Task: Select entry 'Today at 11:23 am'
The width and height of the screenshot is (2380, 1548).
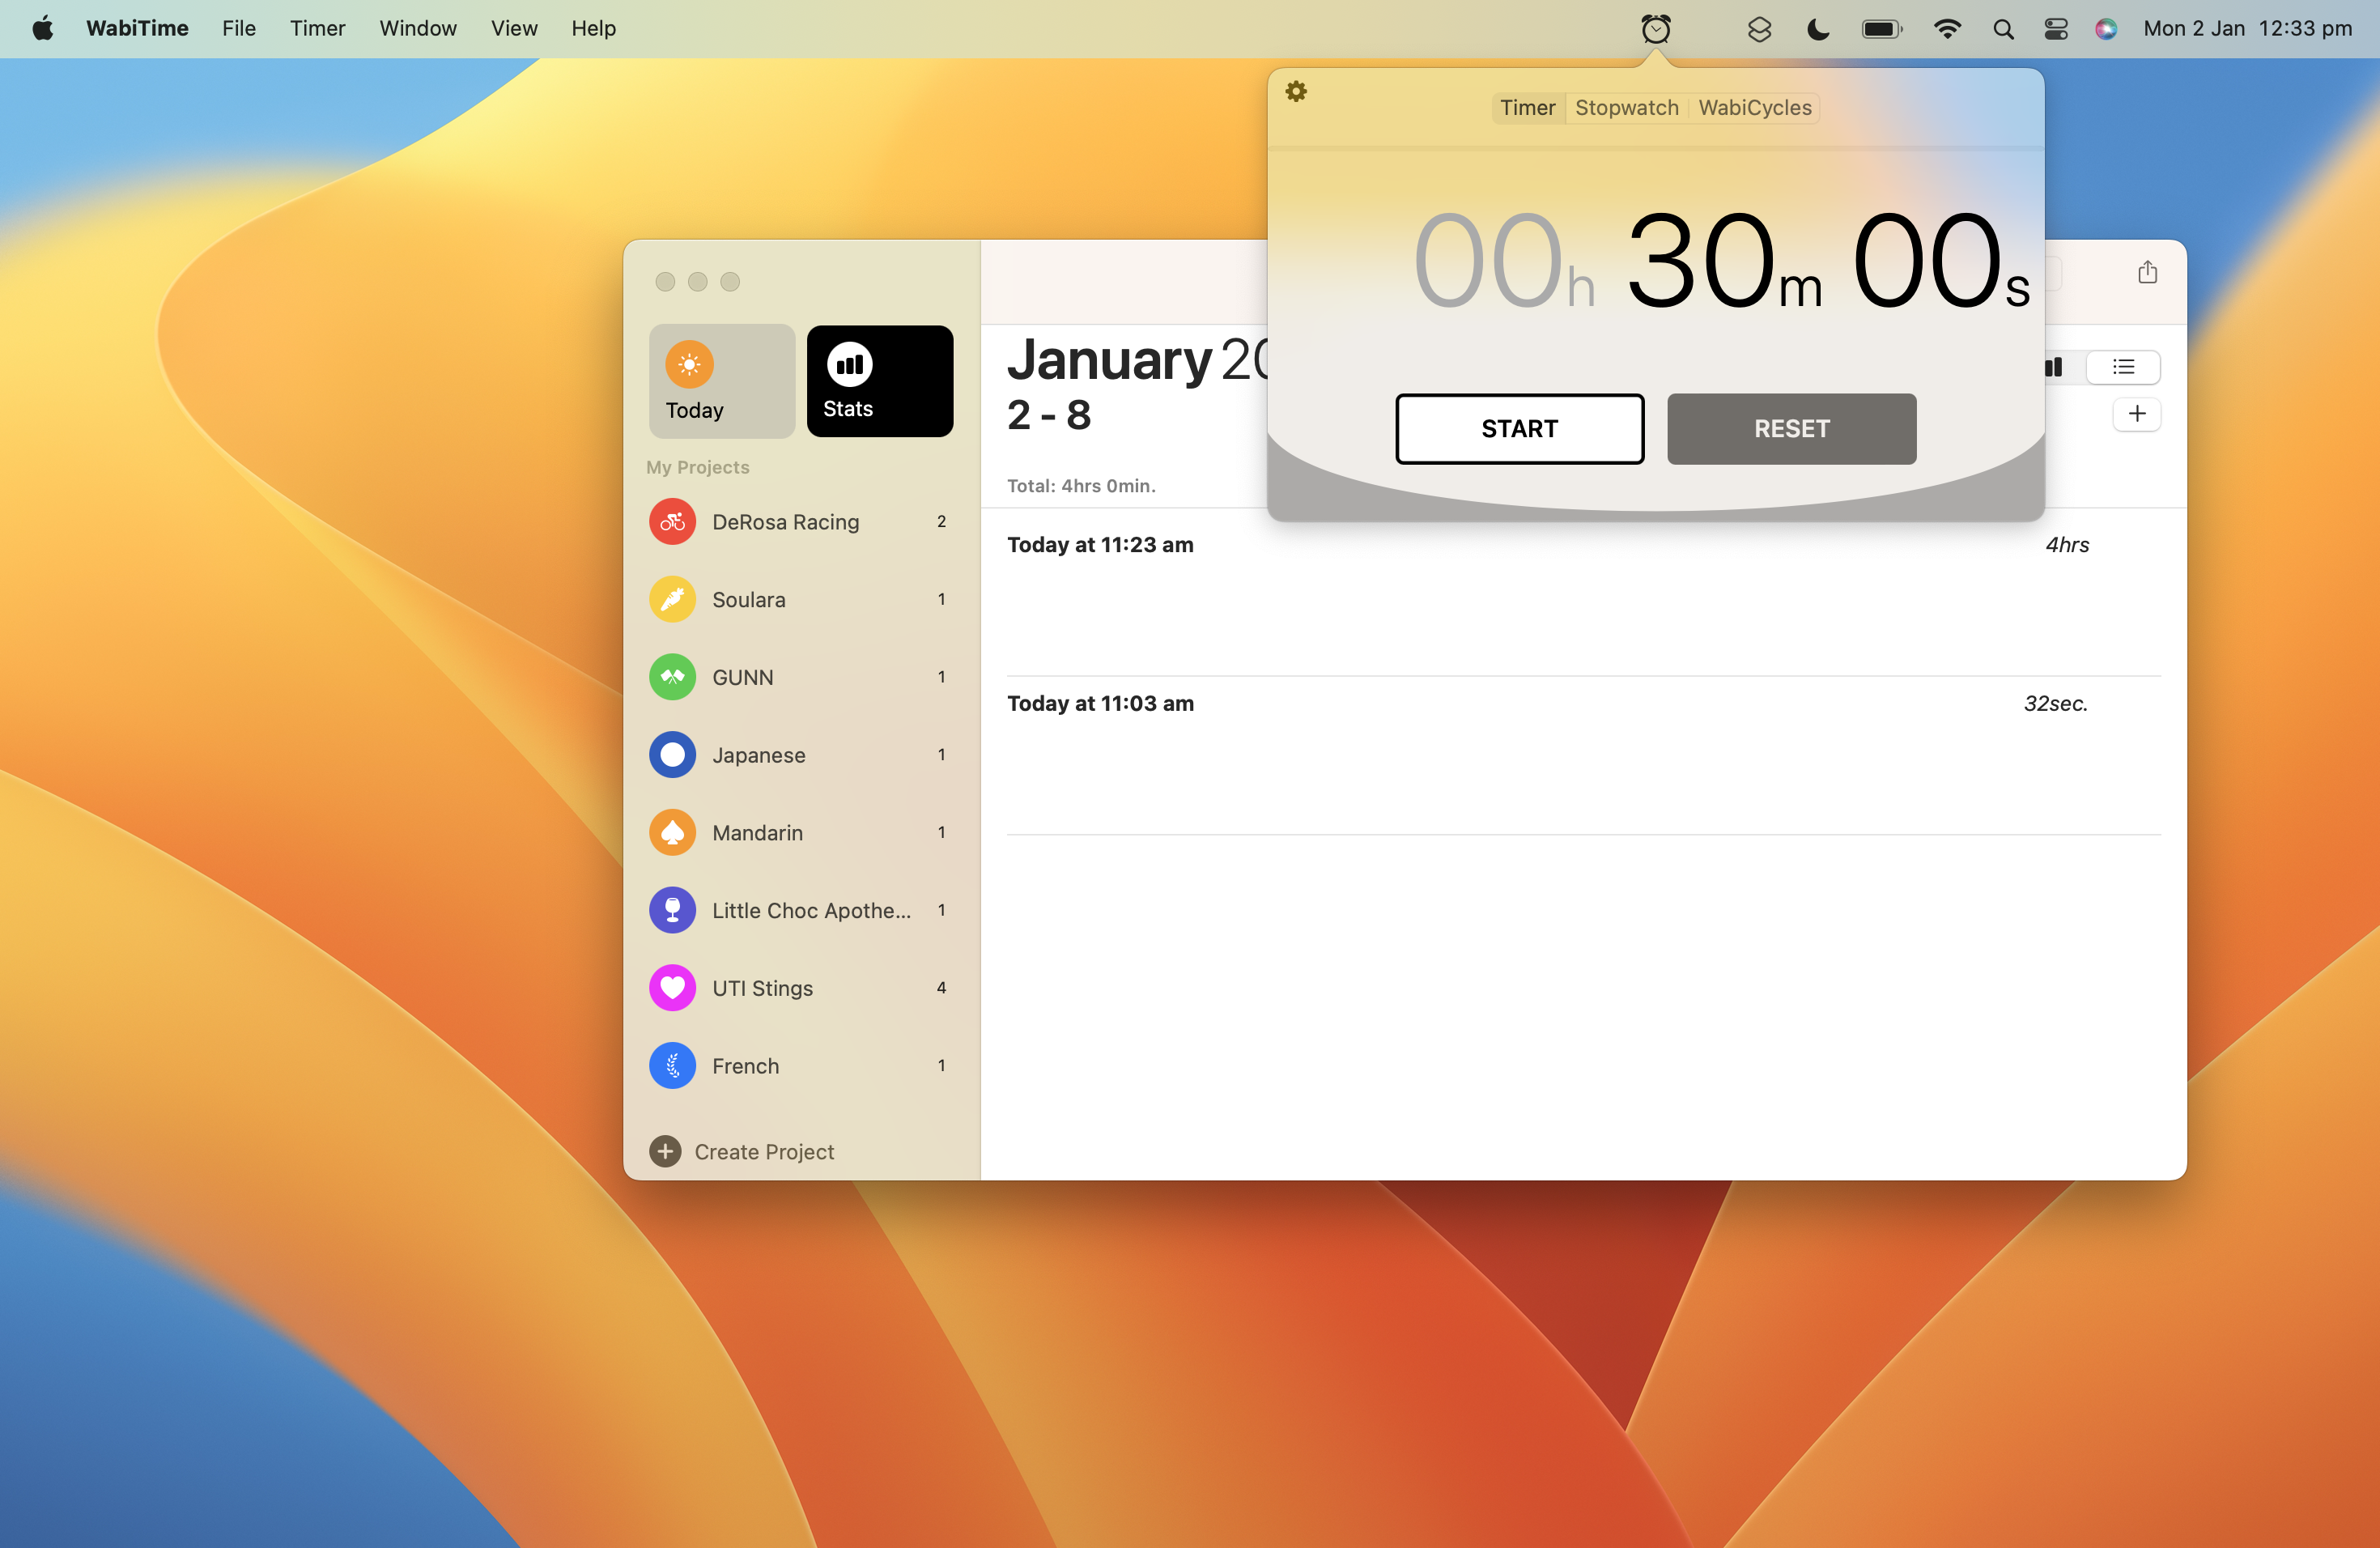Action: click(x=1100, y=545)
